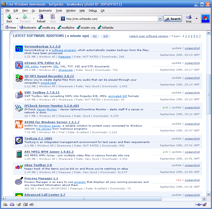Open the Bookmarks menu in the menu bar
Screen dimensions: 212x209
pyautogui.click(x=45, y=11)
